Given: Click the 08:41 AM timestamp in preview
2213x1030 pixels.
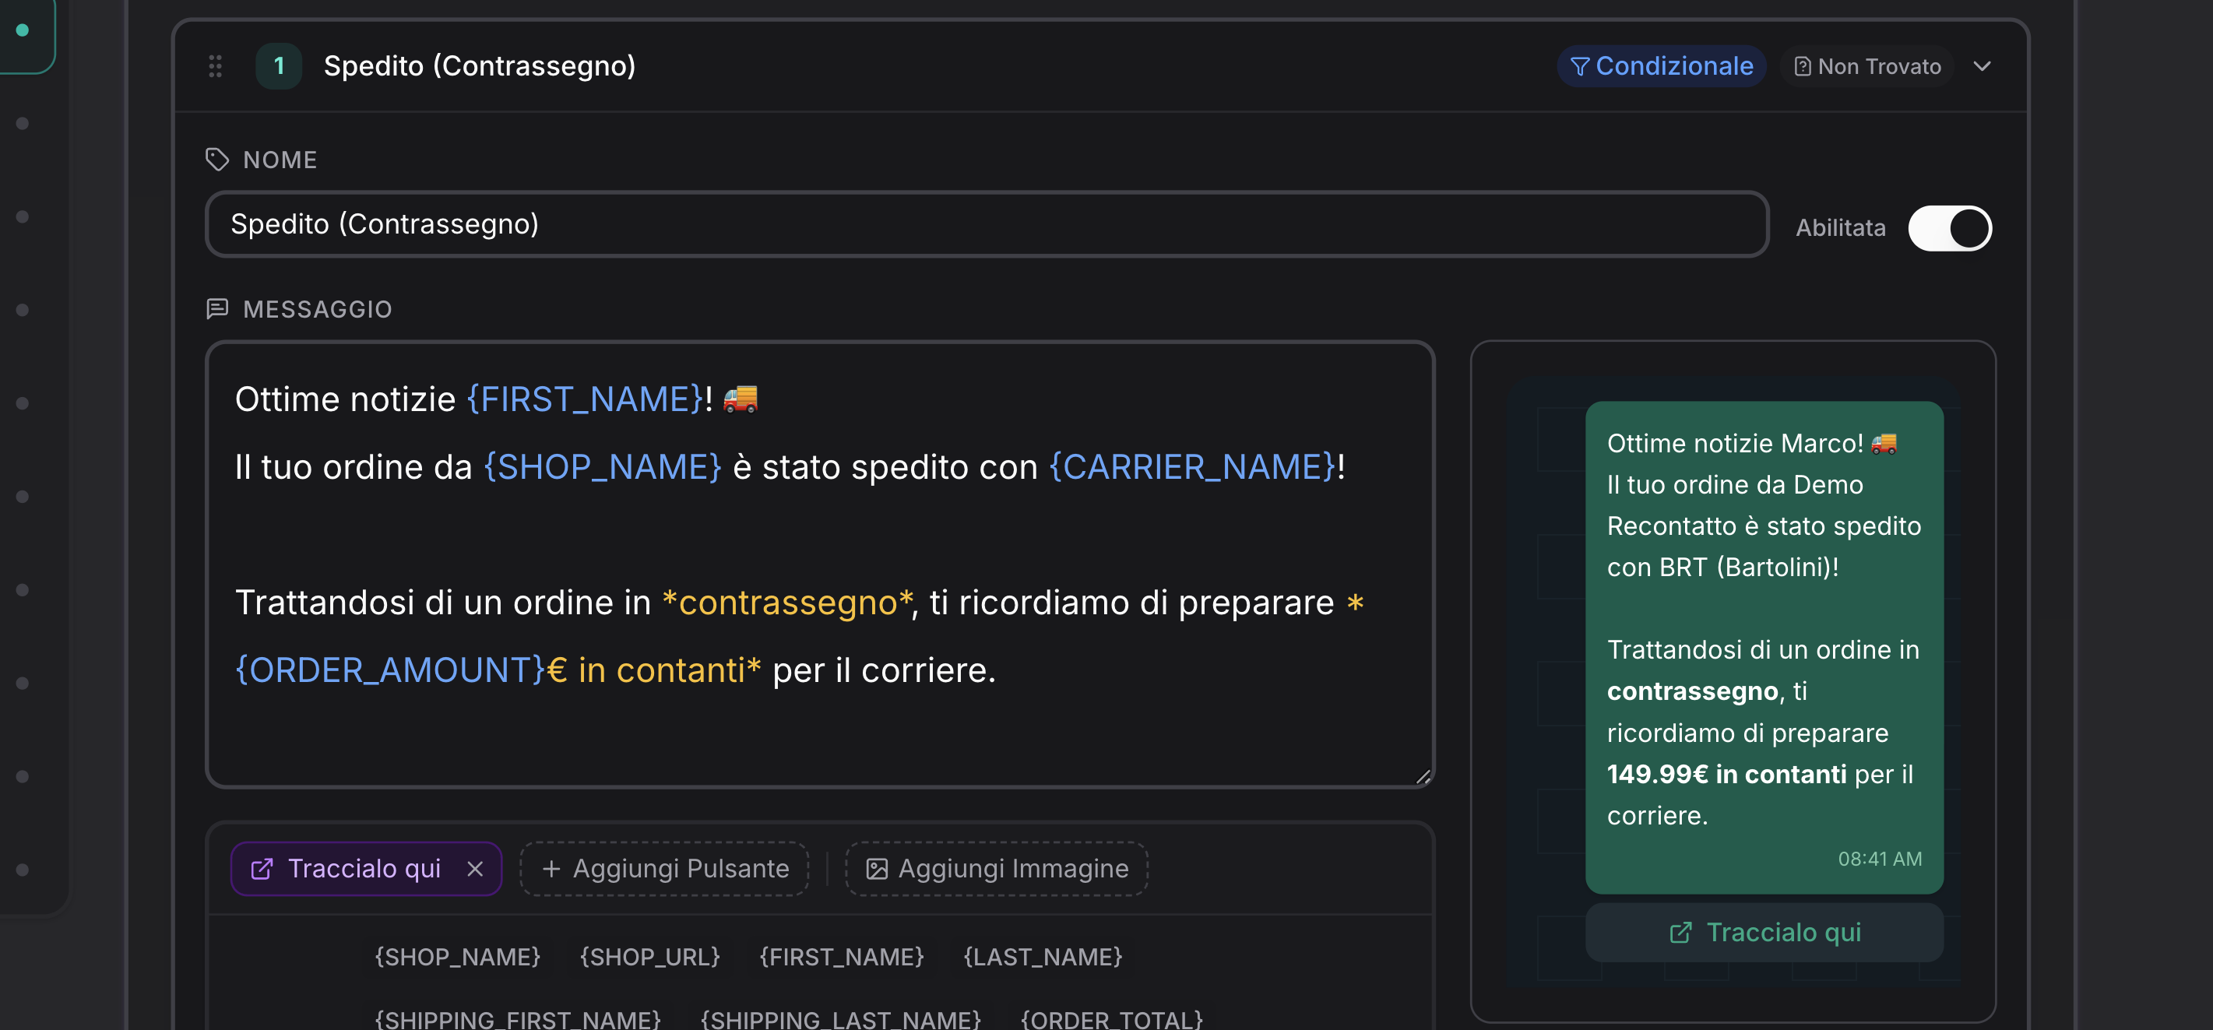Looking at the screenshot, I should (1880, 858).
